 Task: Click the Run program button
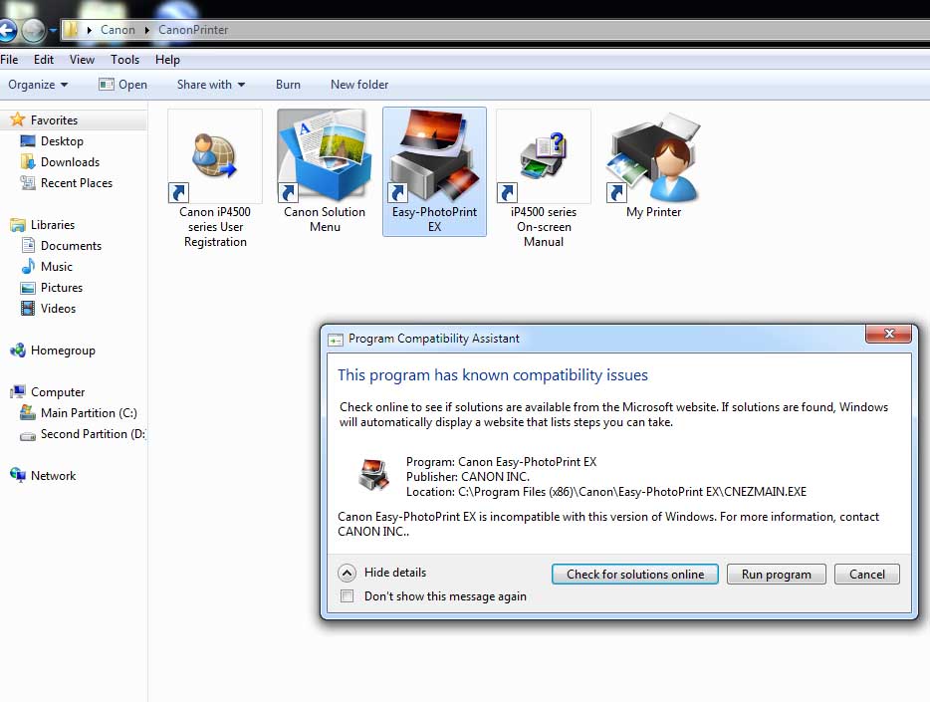pyautogui.click(x=777, y=574)
